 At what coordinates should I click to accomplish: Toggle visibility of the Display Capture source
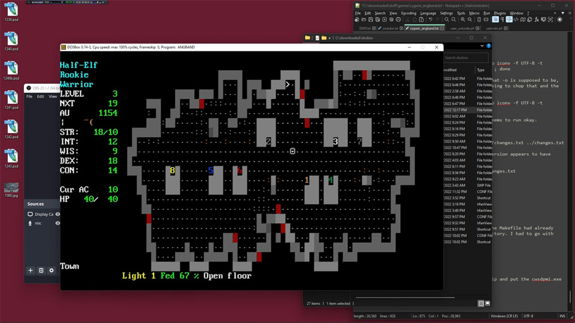pyautogui.click(x=57, y=214)
